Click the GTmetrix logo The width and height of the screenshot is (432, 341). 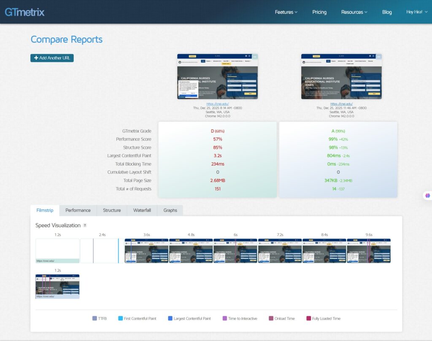[x=24, y=12]
